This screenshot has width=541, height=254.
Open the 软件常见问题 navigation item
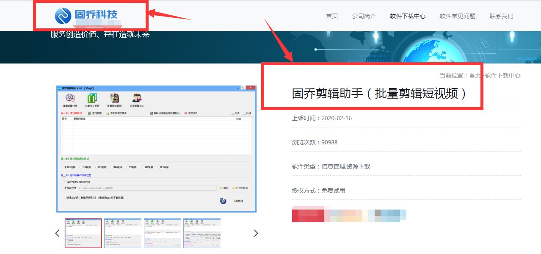coord(458,16)
